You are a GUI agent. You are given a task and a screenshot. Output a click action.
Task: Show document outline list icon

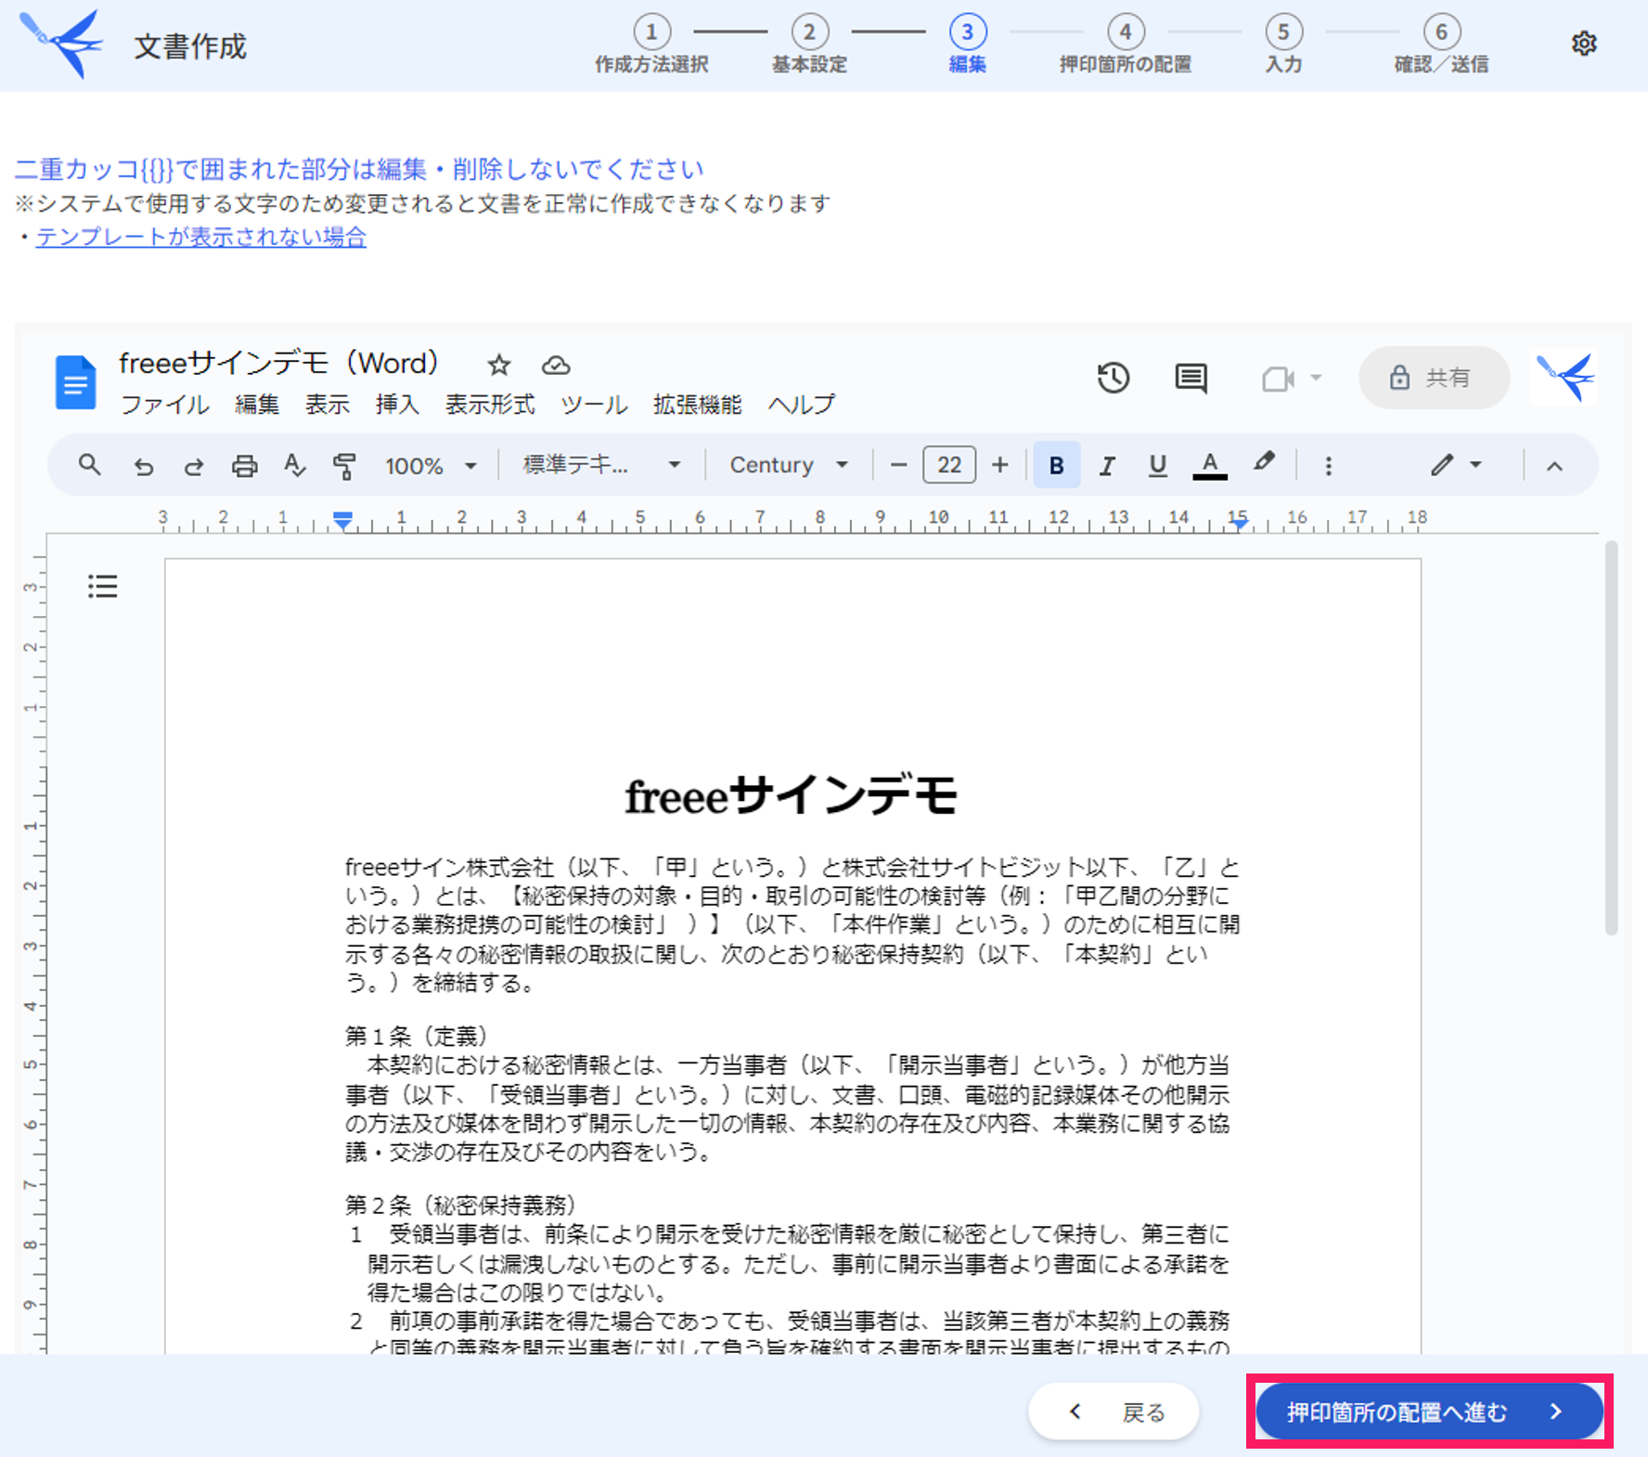[x=102, y=587]
